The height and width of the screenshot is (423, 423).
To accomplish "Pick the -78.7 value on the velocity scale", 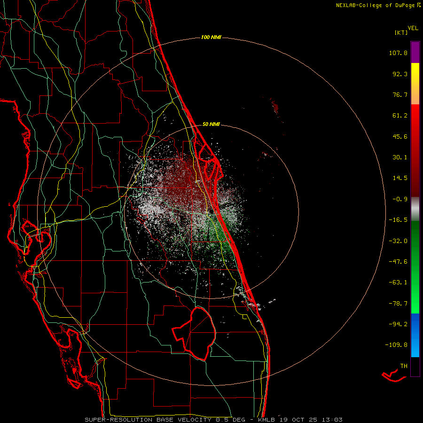I will pyautogui.click(x=398, y=304).
